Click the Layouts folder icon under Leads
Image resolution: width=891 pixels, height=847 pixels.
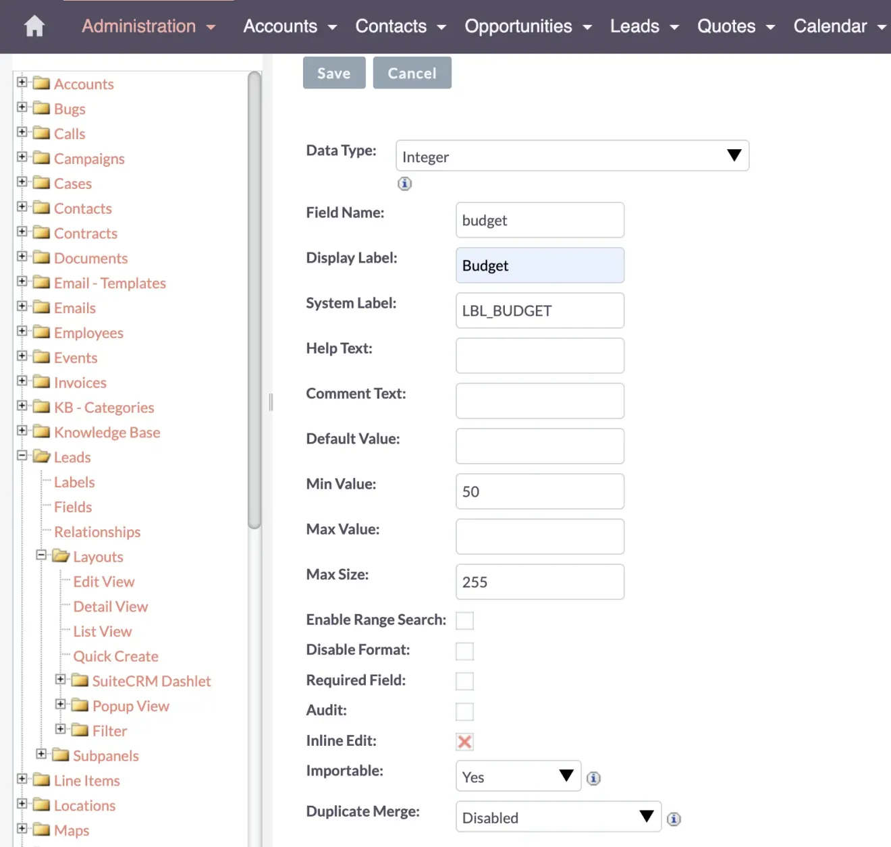pyautogui.click(x=61, y=556)
